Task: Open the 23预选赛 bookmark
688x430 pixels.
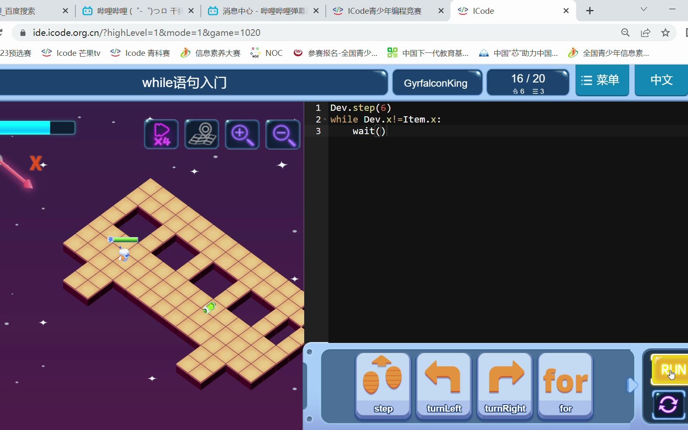Action: [16, 53]
